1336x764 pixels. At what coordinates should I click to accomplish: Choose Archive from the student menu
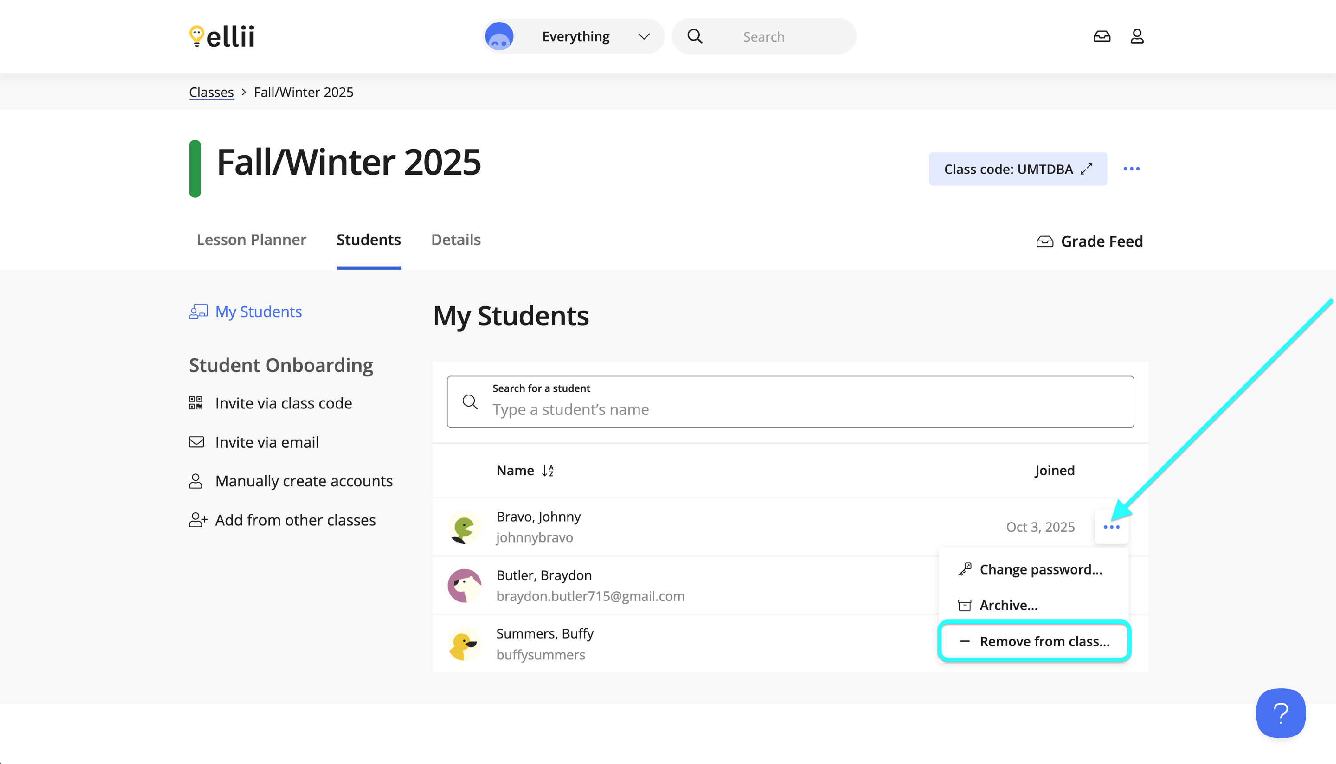pos(1008,605)
